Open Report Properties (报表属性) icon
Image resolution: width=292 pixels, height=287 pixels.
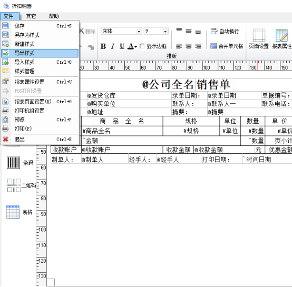coord(281,38)
